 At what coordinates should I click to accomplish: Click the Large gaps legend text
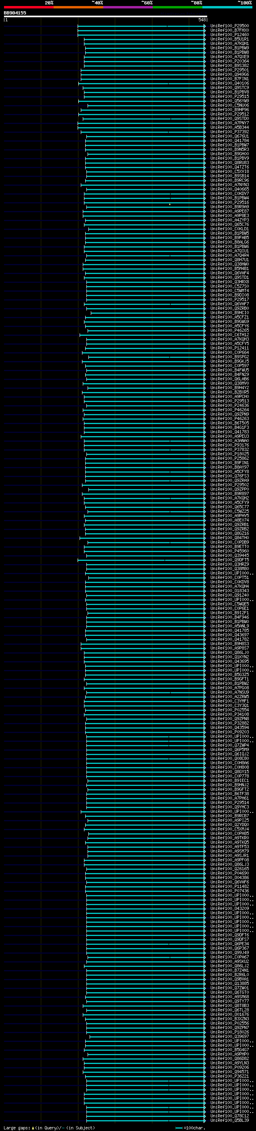(x=17, y=1127)
